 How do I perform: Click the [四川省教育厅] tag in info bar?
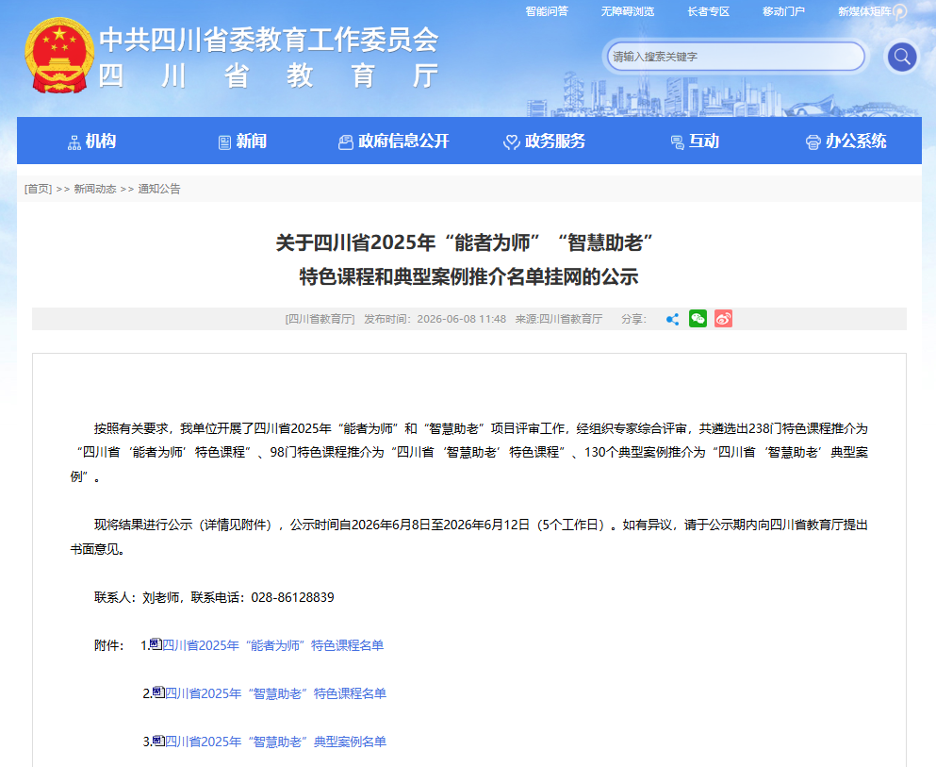tap(320, 319)
